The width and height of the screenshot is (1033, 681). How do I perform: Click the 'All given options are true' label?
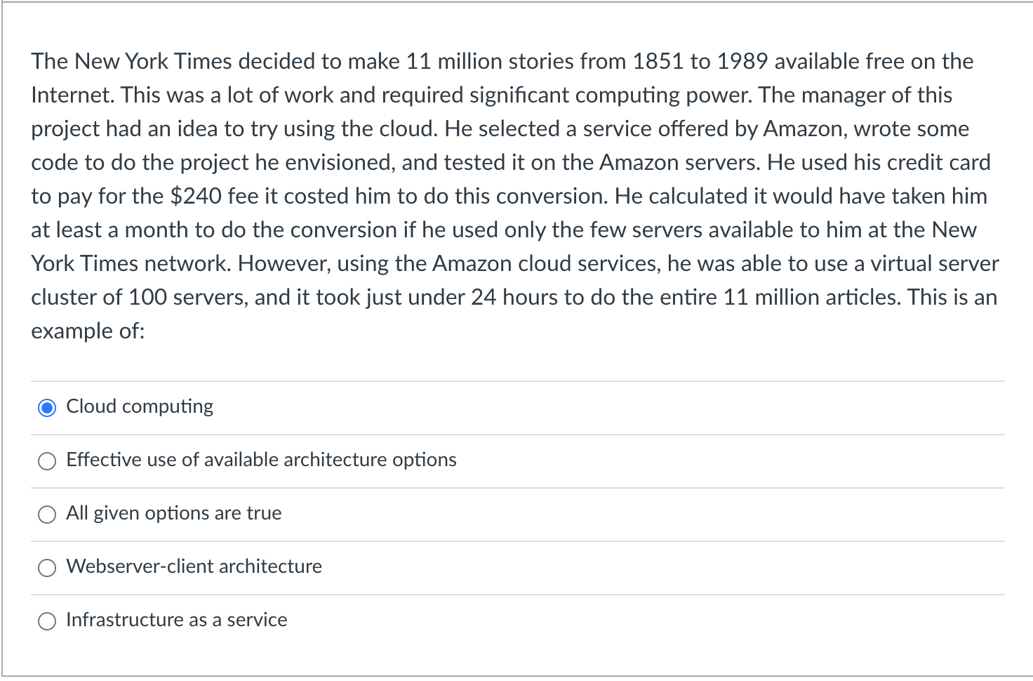point(173,513)
